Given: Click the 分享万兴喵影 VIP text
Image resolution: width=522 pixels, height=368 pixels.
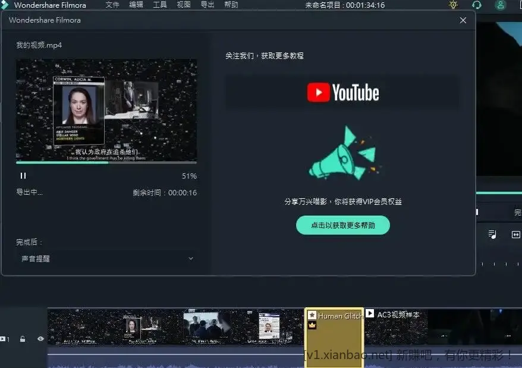Looking at the screenshot, I should click(343, 202).
